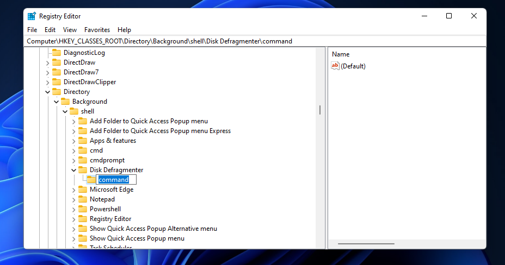Select 'Show Quick Access Popup menu' key
The image size is (505, 265).
137,238
